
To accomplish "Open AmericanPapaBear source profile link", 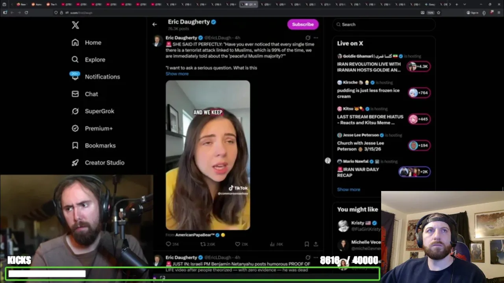I will pos(195,235).
